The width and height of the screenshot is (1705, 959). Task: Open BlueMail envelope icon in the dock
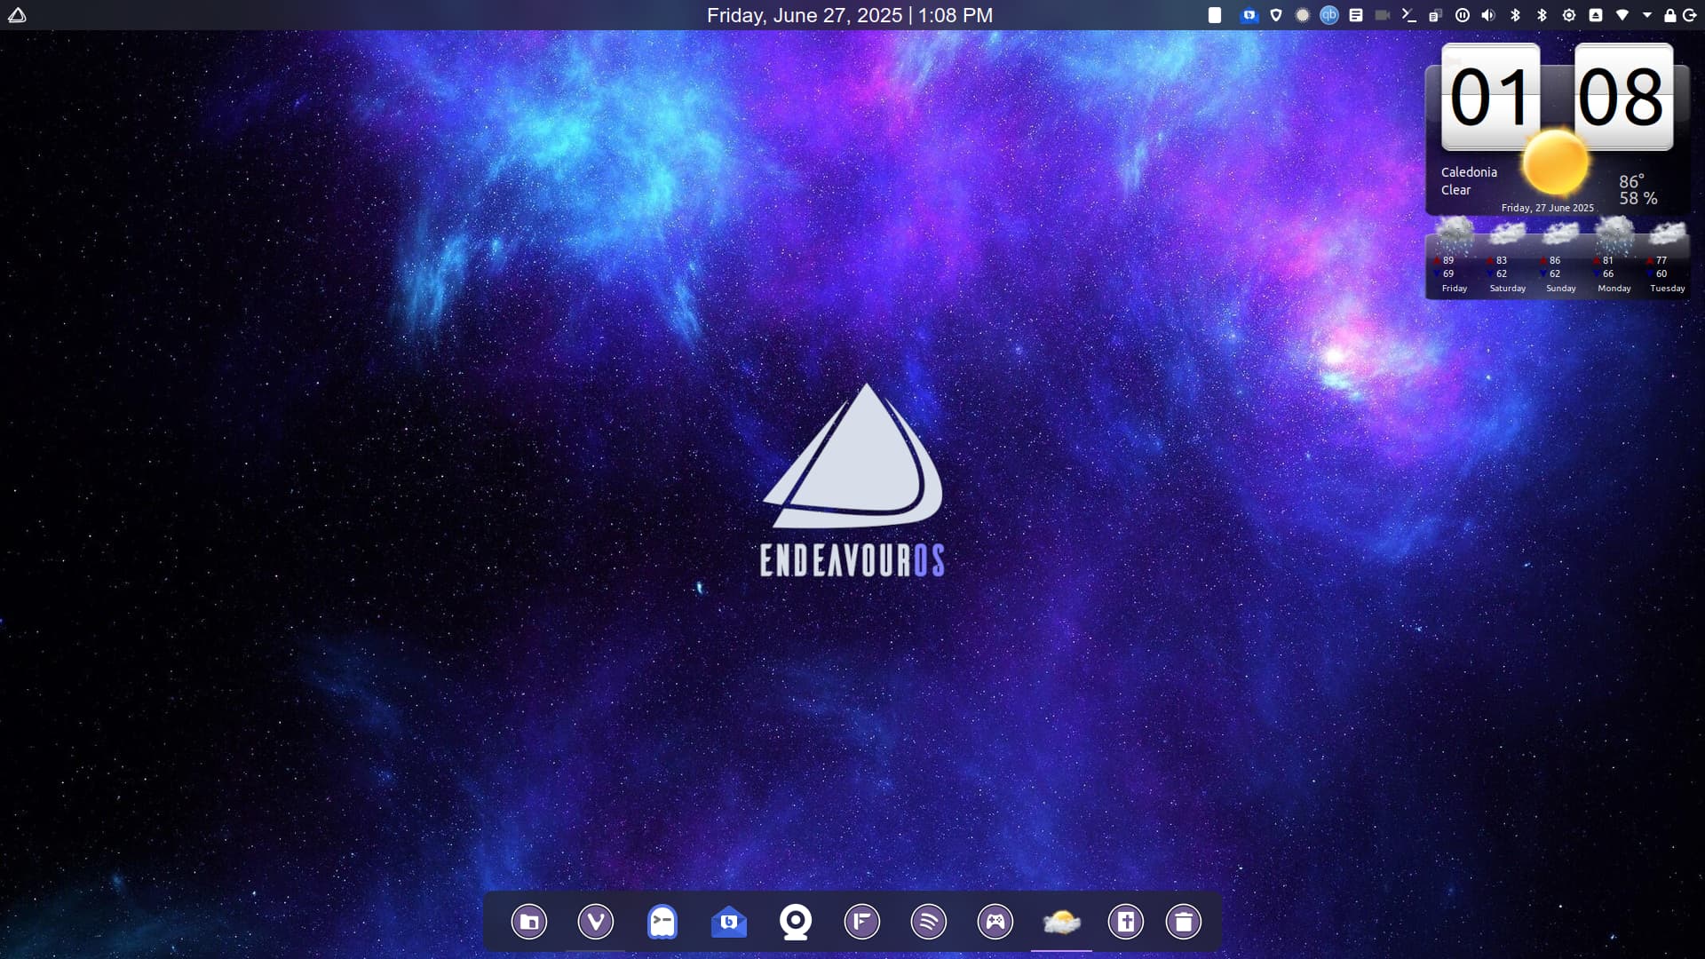point(729,922)
